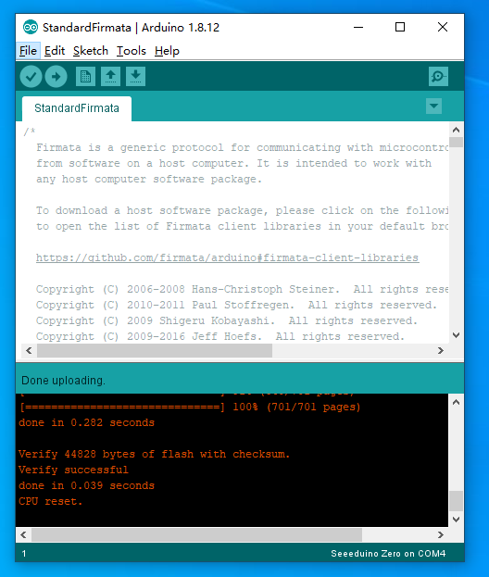Open the File menu
Viewport: 489px width, 577px height.
[28, 51]
